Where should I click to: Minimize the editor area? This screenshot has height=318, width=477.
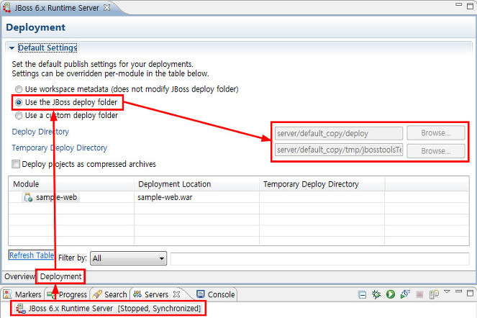458,4
